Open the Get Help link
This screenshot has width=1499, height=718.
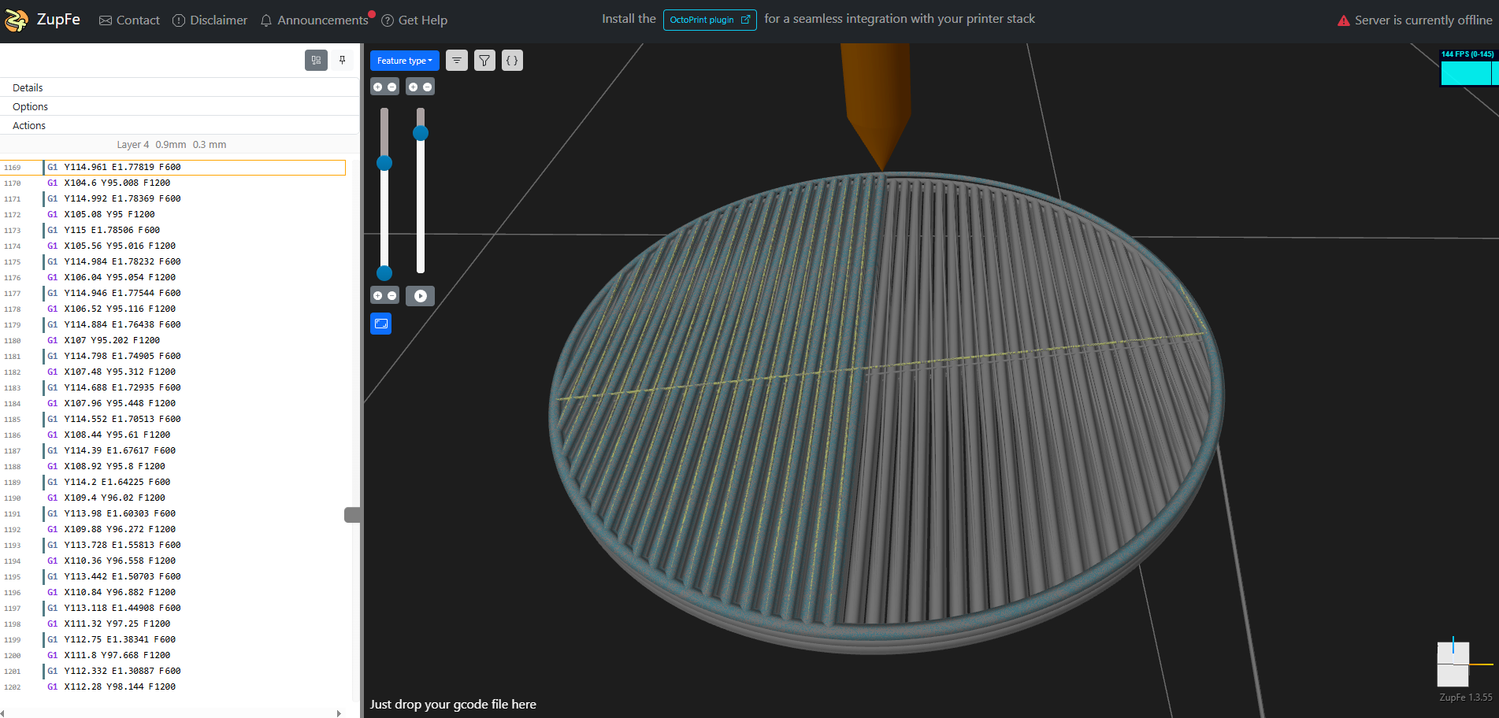[x=414, y=20]
